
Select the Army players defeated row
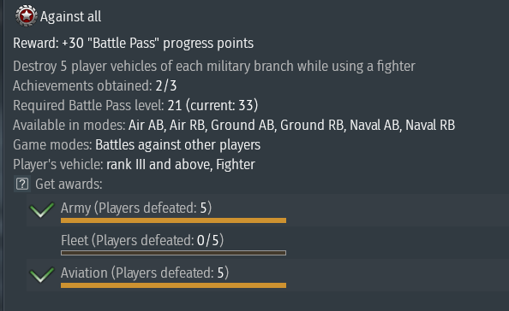pyautogui.click(x=268, y=210)
